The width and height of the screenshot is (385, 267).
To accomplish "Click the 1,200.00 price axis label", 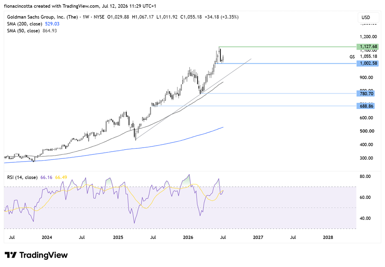I will tap(368, 37).
